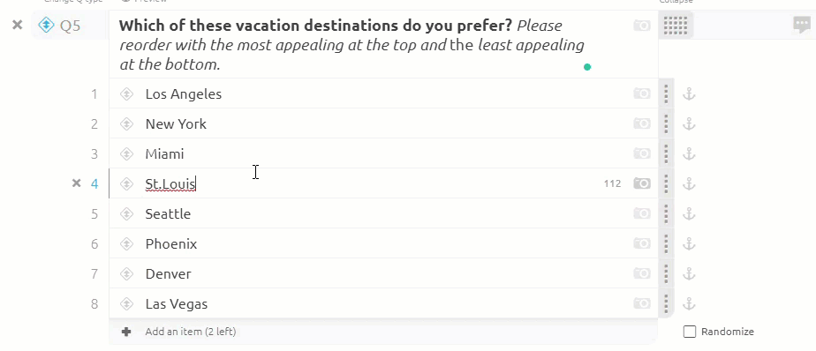Click the grid icon beside question title

(676, 25)
